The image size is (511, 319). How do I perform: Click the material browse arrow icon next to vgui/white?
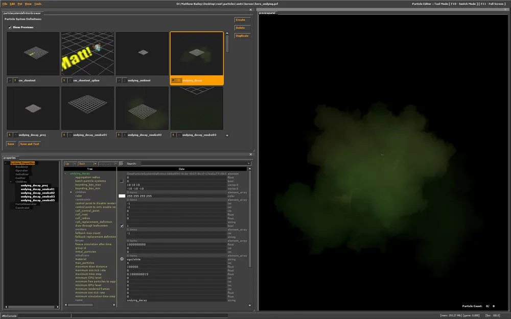point(122,259)
